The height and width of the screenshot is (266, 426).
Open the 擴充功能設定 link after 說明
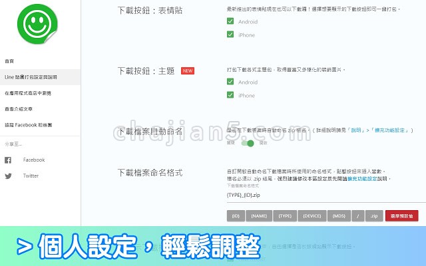[389, 130]
